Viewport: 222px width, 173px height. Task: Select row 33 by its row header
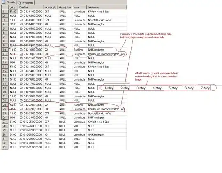click(x=5, y=148)
